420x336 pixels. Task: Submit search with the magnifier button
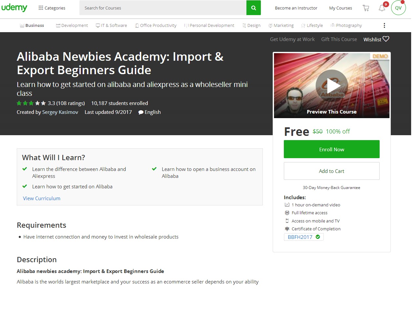(254, 8)
